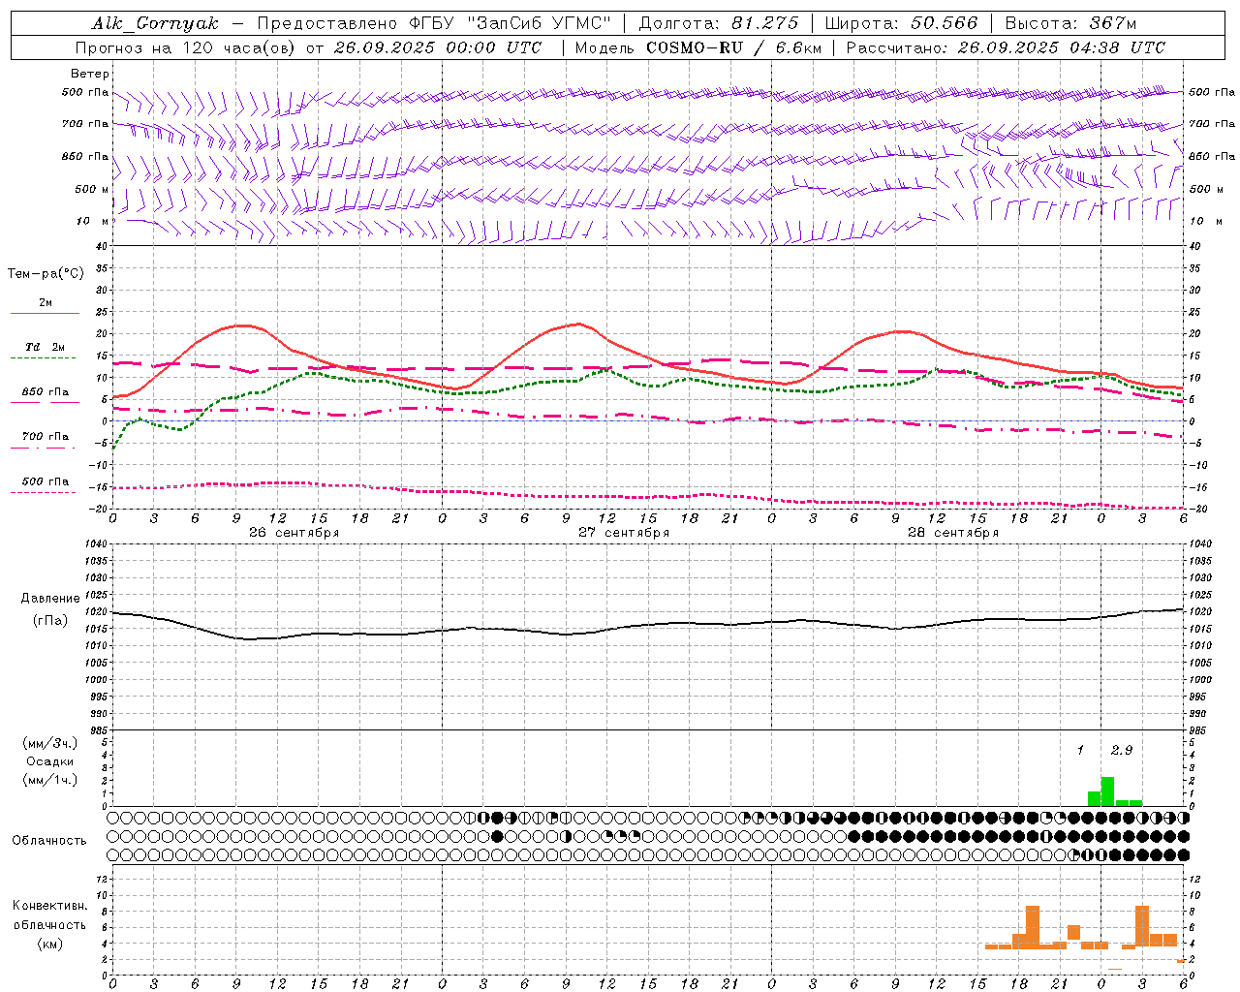This screenshot has width=1240, height=992.
Task: Select the text 'Предоставлено ФГБУ "ЗапСиб УГМС"'
Action: (436, 23)
